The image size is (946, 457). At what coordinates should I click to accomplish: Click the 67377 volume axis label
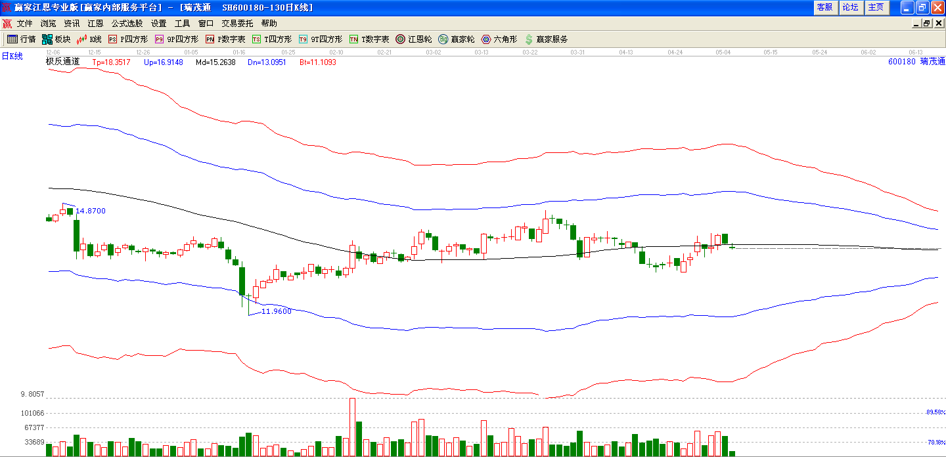click(x=34, y=427)
